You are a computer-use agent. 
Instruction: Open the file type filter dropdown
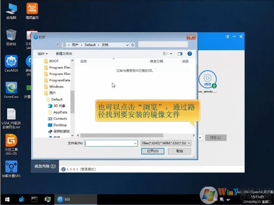pyautogui.click(x=166, y=143)
